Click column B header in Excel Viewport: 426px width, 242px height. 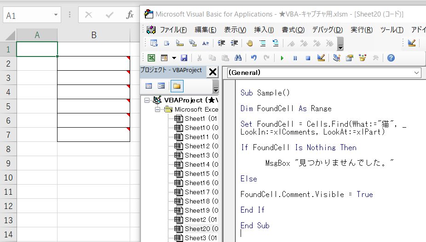93,35
